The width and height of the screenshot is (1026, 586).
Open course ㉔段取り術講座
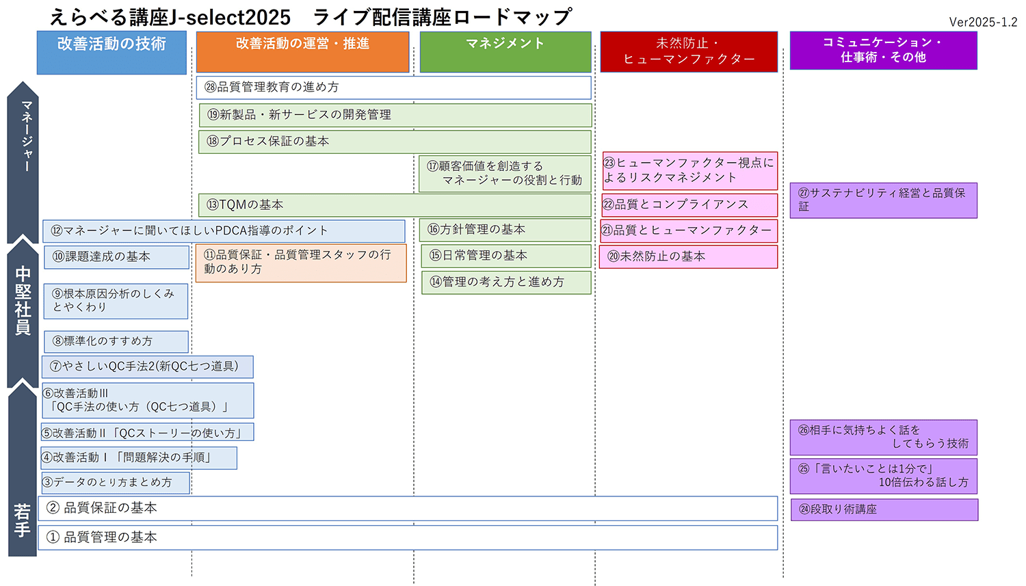click(884, 509)
